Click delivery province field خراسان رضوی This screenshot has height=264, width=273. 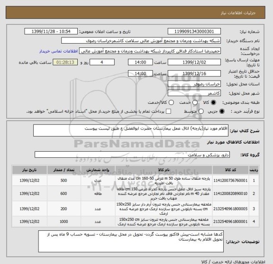tap(194, 84)
